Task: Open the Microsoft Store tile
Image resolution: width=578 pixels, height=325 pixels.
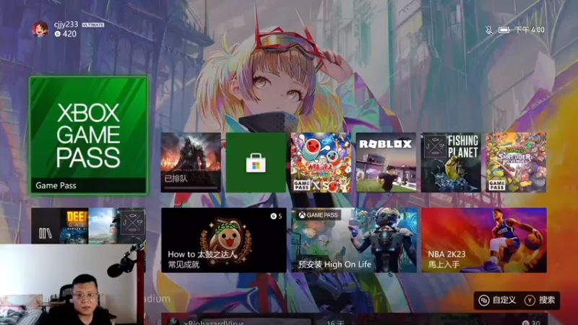Action: [256, 162]
